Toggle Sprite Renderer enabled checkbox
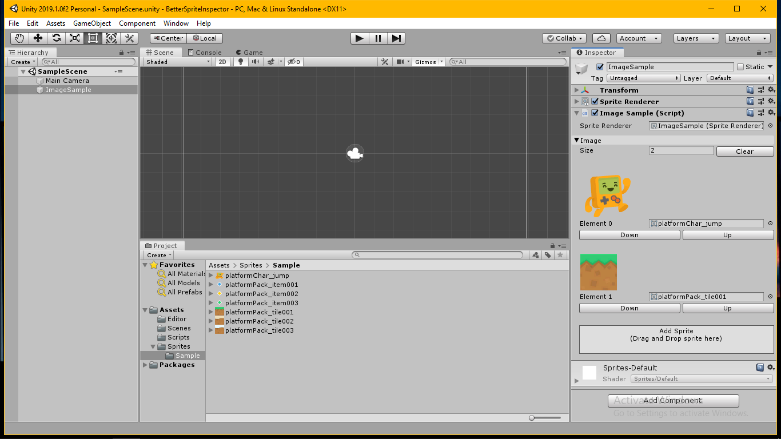The image size is (781, 439). 595,102
